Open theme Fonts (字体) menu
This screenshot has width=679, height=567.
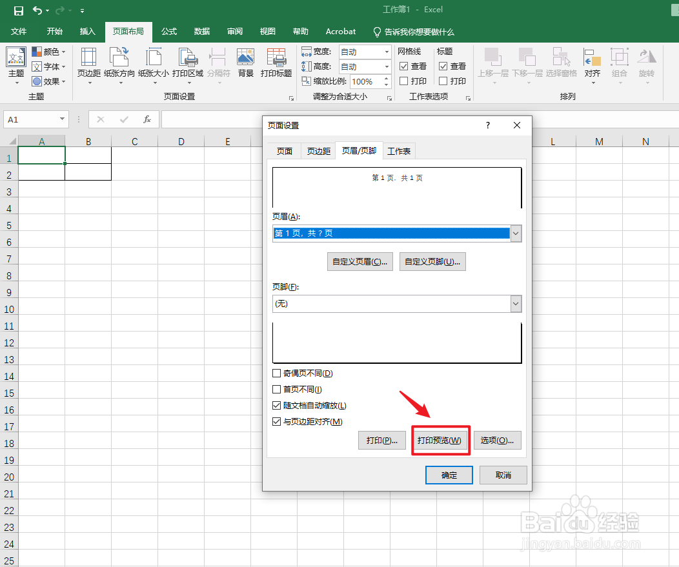[48, 66]
